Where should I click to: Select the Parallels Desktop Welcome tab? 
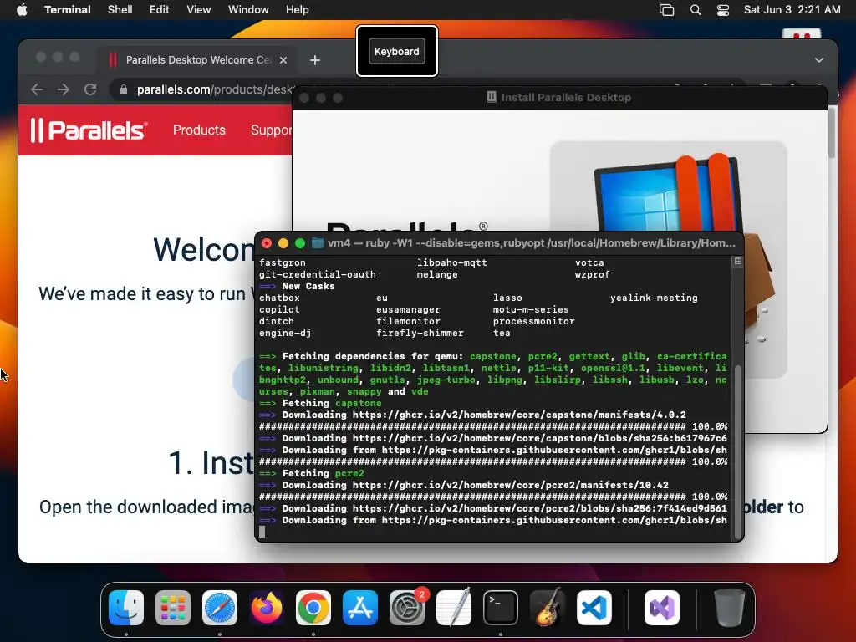coord(196,60)
